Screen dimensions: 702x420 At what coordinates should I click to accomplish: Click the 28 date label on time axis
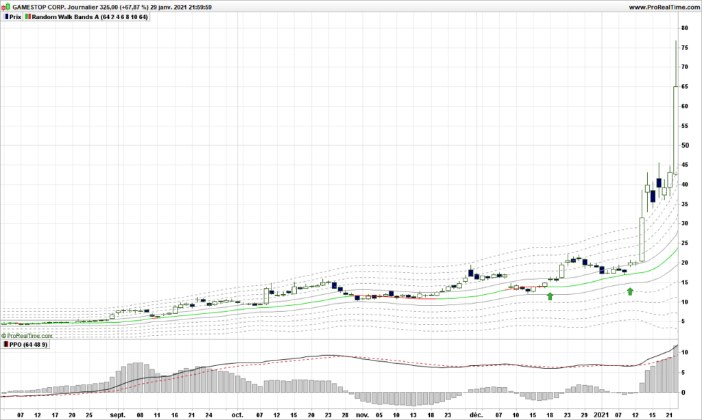346,415
